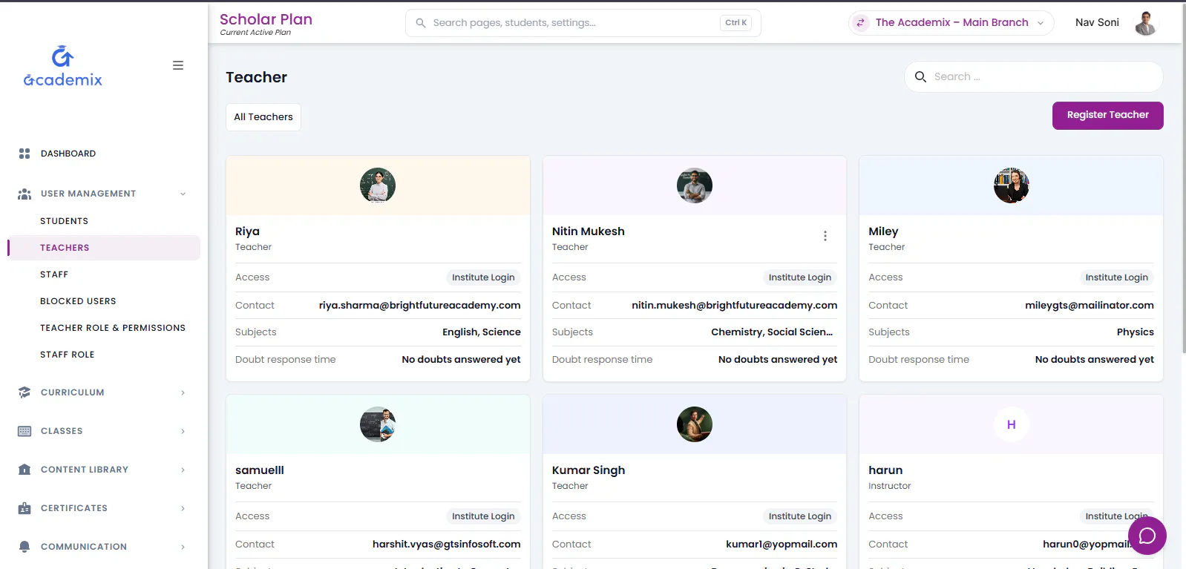Click Miley's profile photo
This screenshot has width=1186, height=569.
coord(1011,185)
